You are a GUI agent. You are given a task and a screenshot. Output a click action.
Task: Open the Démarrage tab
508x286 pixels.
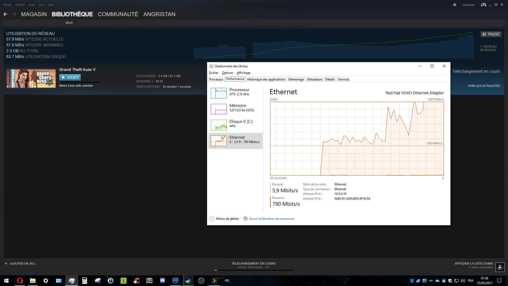click(x=296, y=79)
